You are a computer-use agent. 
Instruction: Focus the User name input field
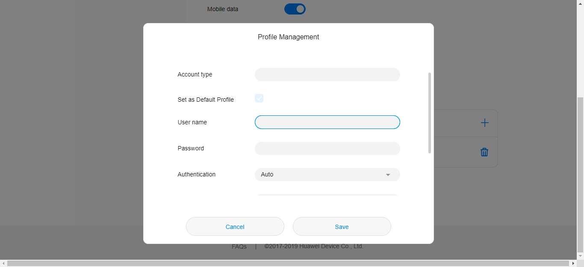(327, 122)
